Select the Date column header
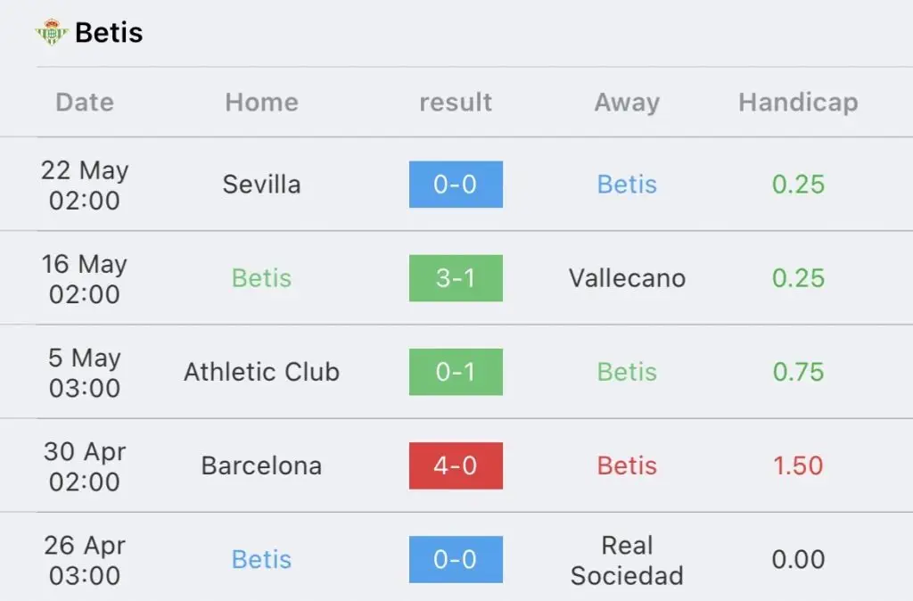The width and height of the screenshot is (913, 601). [85, 102]
